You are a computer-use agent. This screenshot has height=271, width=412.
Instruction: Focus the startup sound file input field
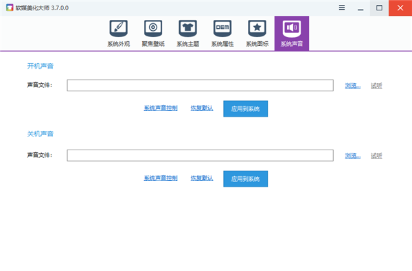tap(201, 85)
